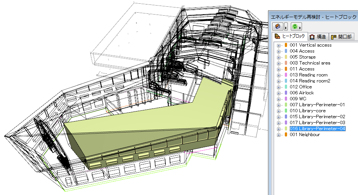This screenshot has width=358, height=195.
Task: Expand the 009 WC node
Action: tap(278, 99)
